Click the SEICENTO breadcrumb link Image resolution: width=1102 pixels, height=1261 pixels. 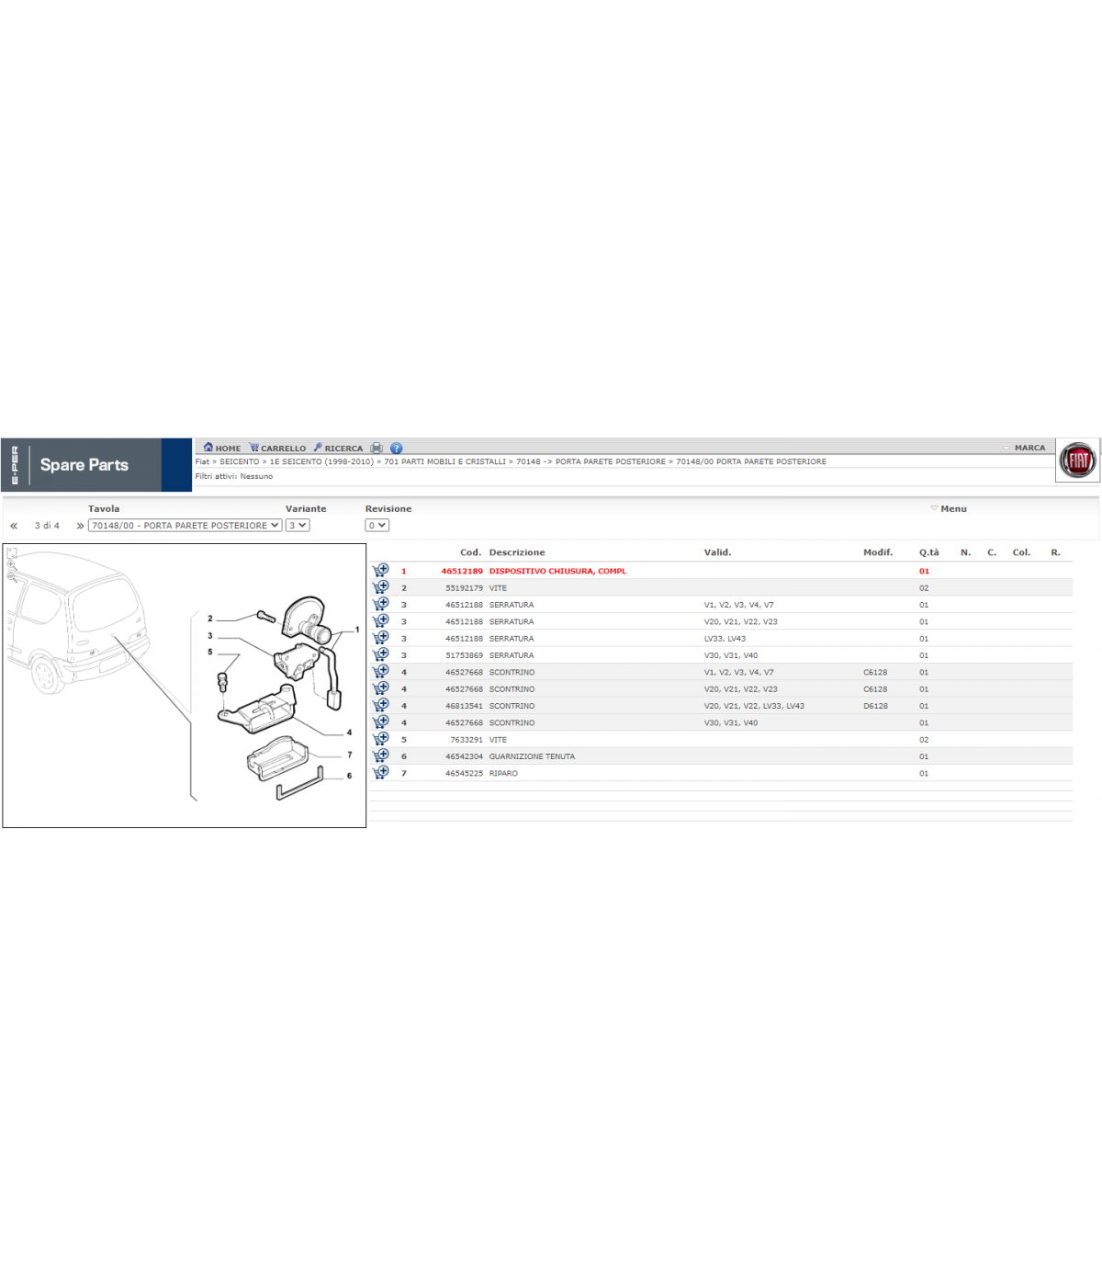point(239,462)
